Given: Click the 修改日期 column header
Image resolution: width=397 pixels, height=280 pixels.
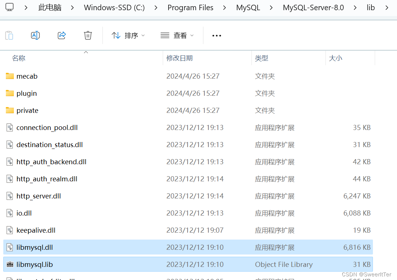Looking at the screenshot, I should [x=180, y=58].
